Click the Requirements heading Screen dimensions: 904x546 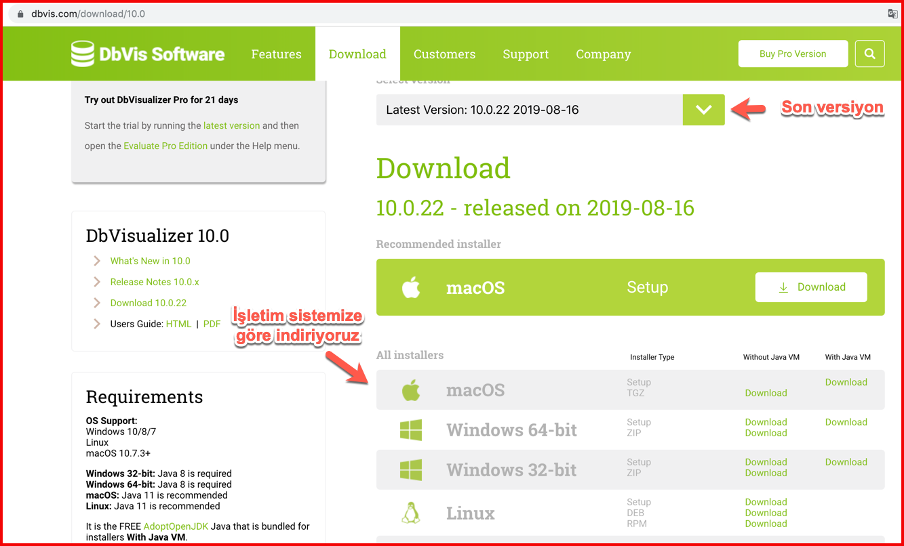pos(144,397)
